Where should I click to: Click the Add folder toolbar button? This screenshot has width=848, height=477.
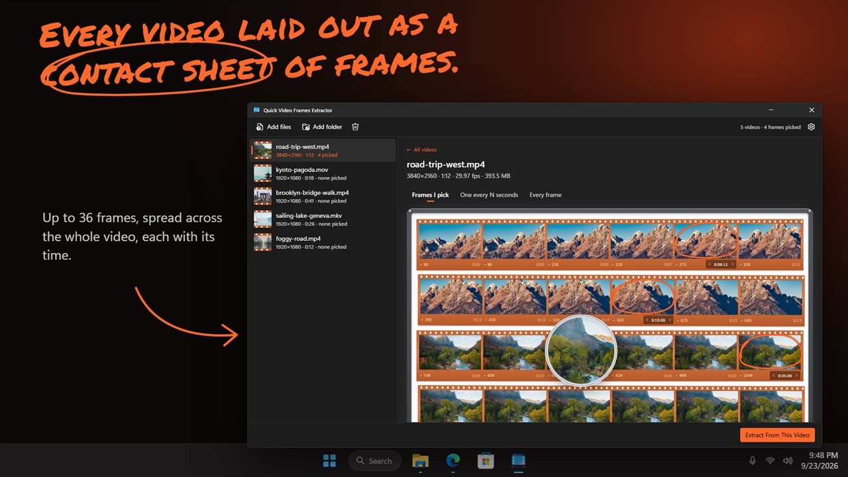[322, 127]
